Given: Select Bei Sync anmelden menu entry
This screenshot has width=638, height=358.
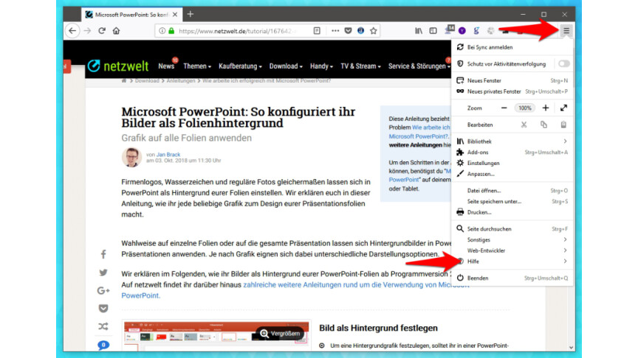Looking at the screenshot, I should click(x=512, y=47).
